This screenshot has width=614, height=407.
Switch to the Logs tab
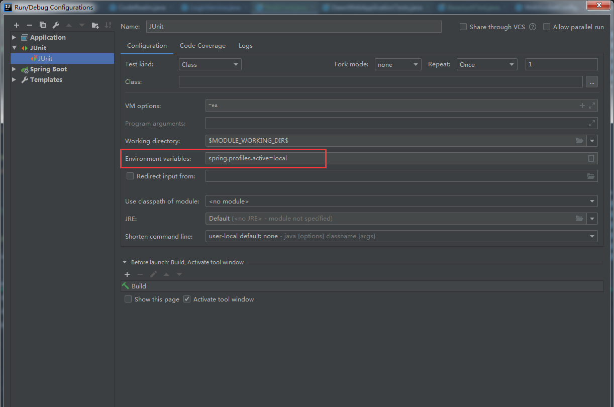245,46
